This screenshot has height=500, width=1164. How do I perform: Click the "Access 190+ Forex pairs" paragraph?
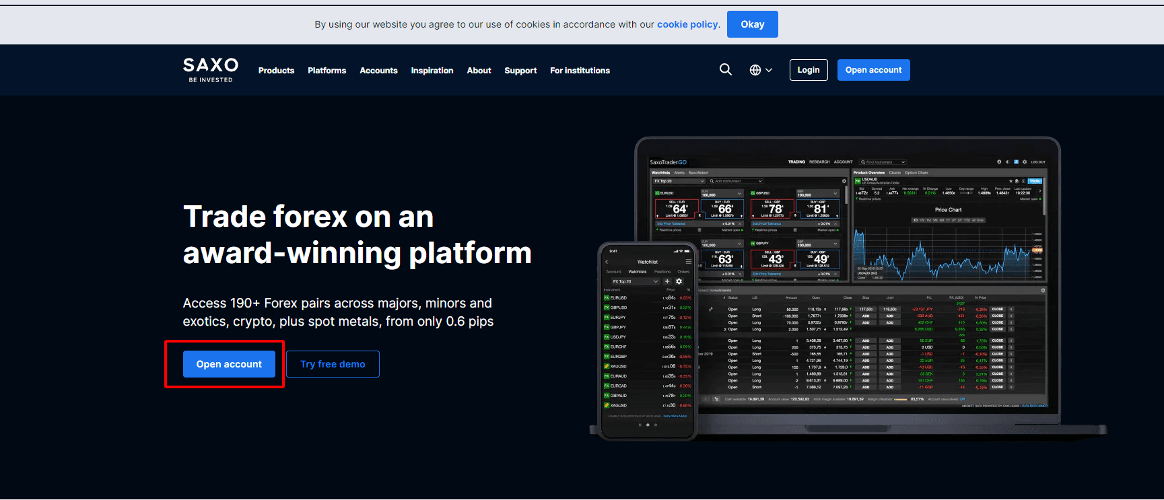[338, 312]
